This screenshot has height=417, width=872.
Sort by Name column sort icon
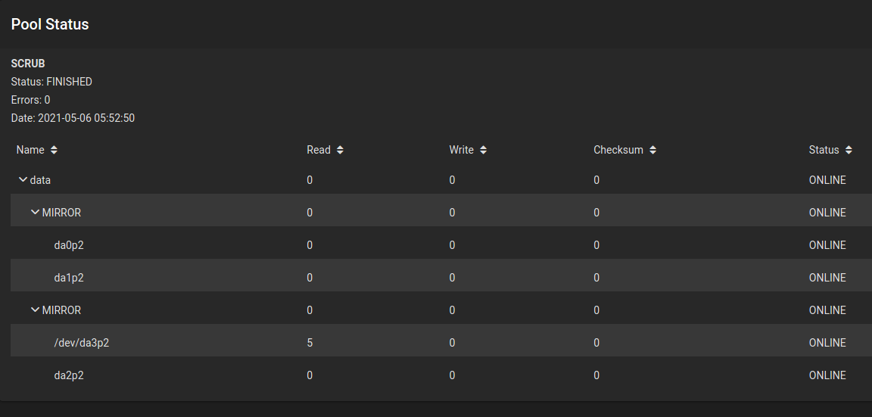click(x=54, y=150)
